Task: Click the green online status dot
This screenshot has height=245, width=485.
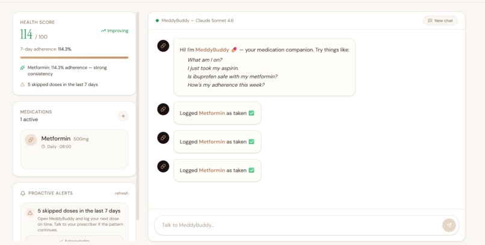Action: point(157,20)
